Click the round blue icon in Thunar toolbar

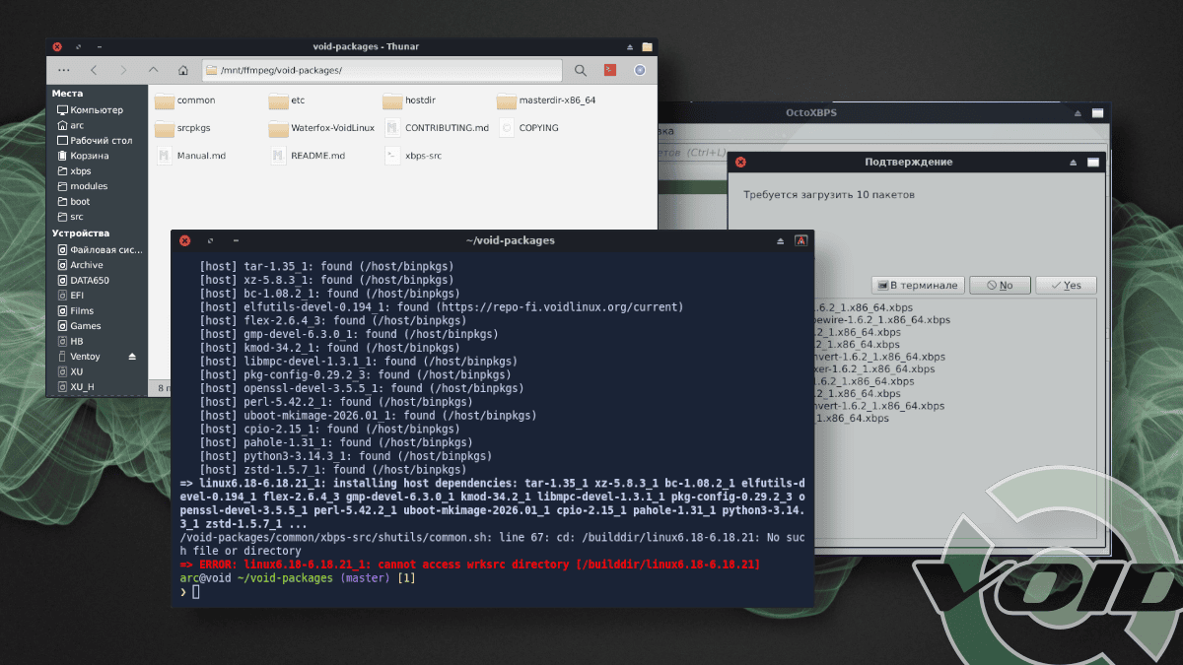click(640, 70)
